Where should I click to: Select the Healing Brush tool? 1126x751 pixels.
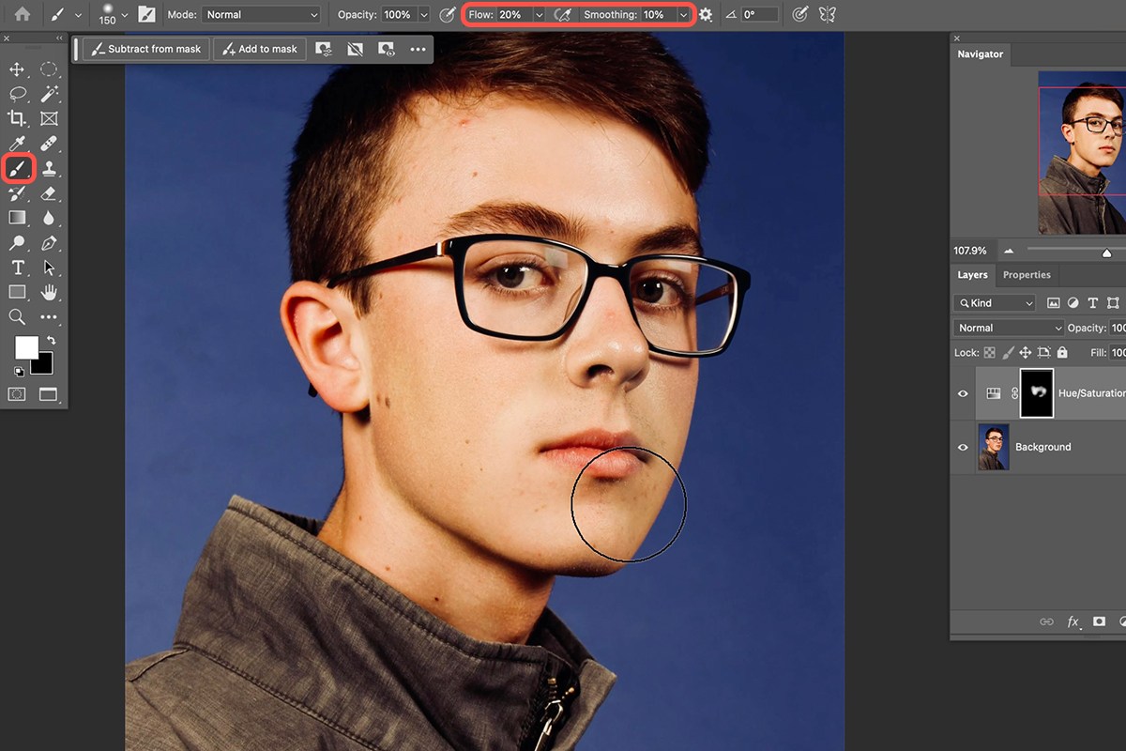(49, 144)
